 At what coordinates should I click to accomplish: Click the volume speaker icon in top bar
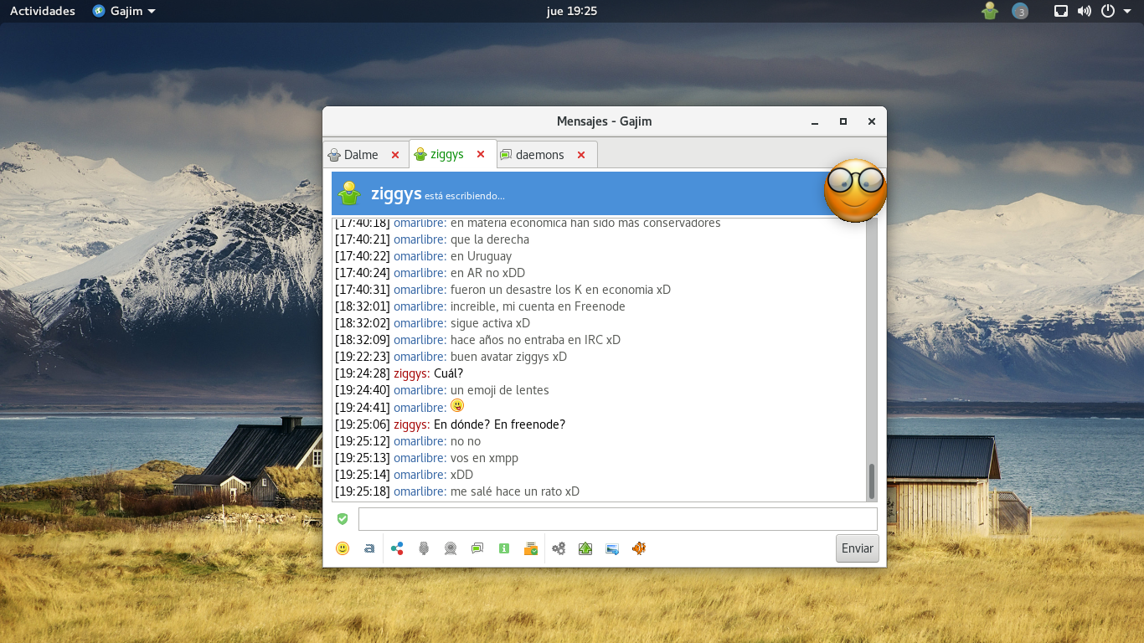pos(1085,11)
